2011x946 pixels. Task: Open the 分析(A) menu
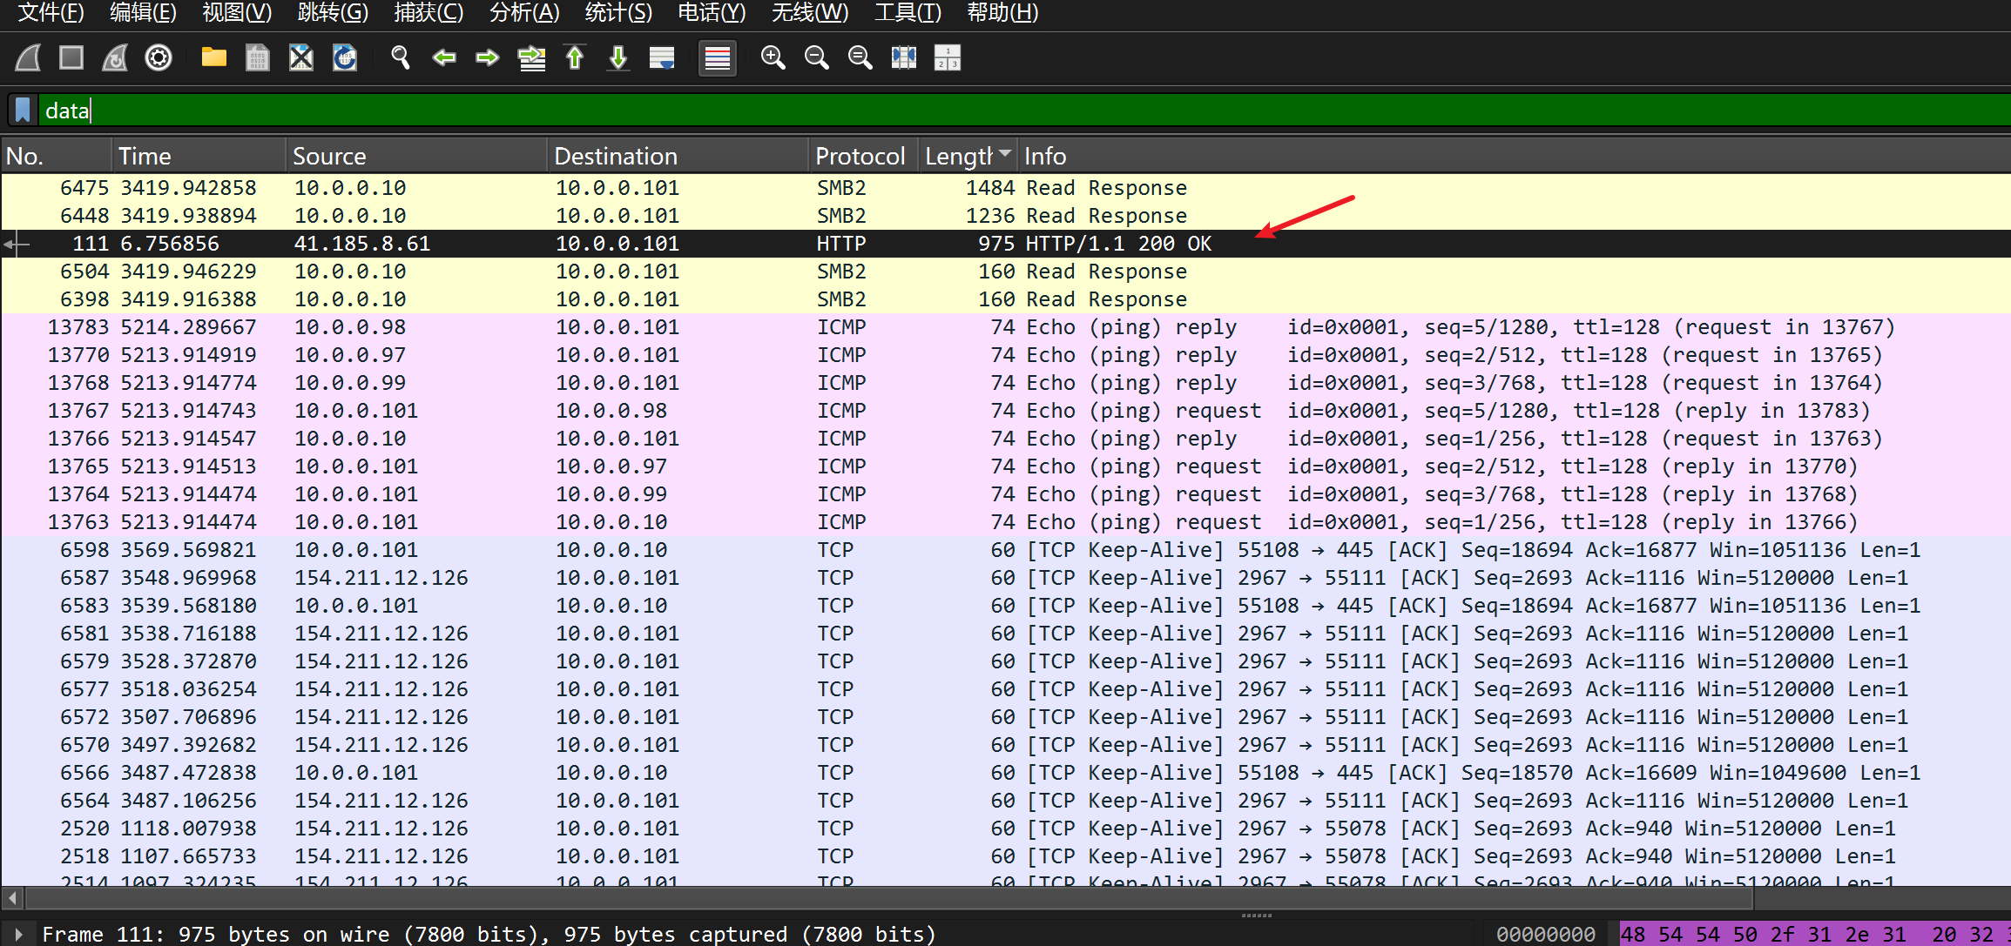pyautogui.click(x=524, y=13)
